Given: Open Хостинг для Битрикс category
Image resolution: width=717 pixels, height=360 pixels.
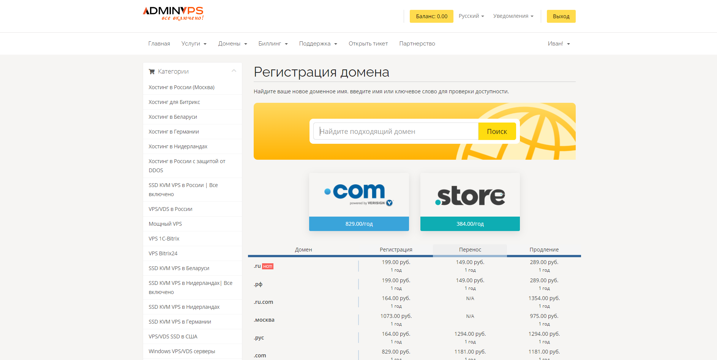Looking at the screenshot, I should tap(193, 102).
